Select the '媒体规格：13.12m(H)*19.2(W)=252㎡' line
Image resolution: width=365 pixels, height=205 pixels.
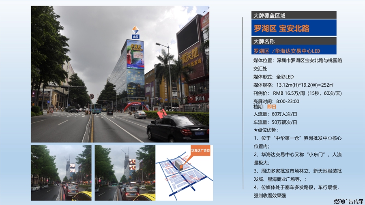[x=293, y=85]
